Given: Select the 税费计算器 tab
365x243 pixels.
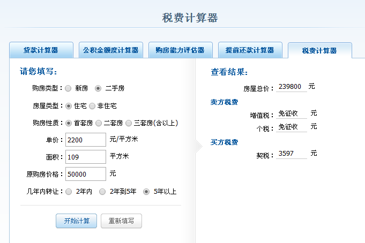Looking at the screenshot, I should pyautogui.click(x=319, y=51).
